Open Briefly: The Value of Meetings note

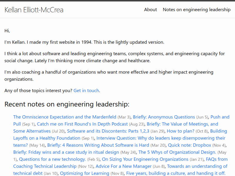[182, 124]
